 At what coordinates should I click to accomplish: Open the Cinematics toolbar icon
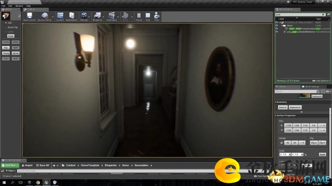tap(112, 17)
